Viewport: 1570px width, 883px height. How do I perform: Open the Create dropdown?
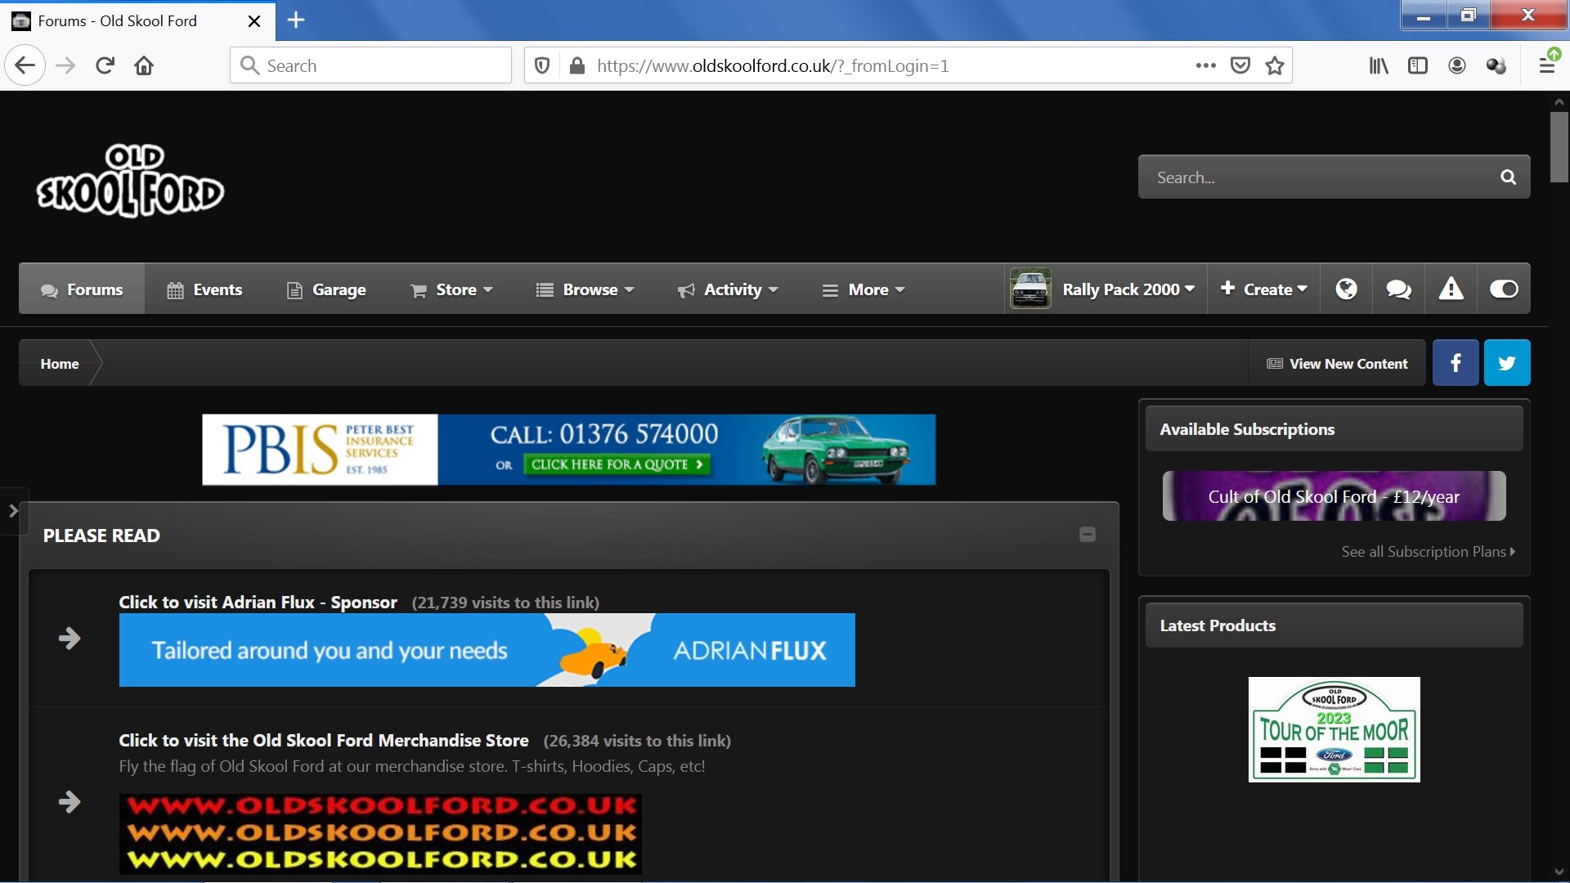[x=1264, y=289]
